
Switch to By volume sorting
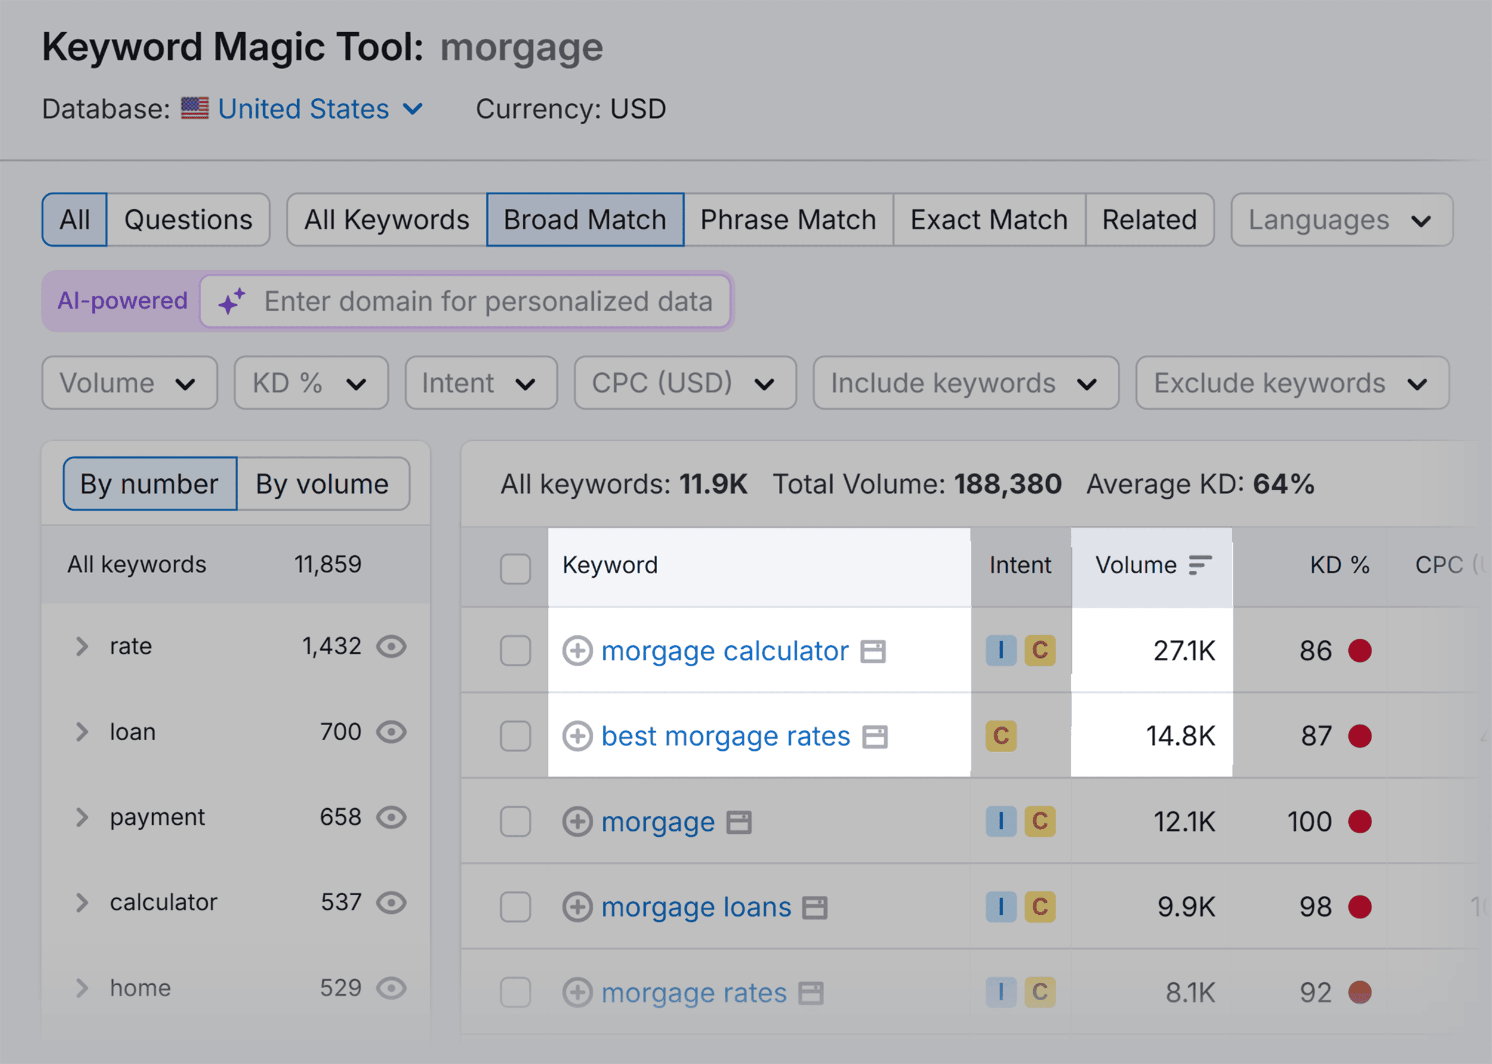[x=322, y=484]
